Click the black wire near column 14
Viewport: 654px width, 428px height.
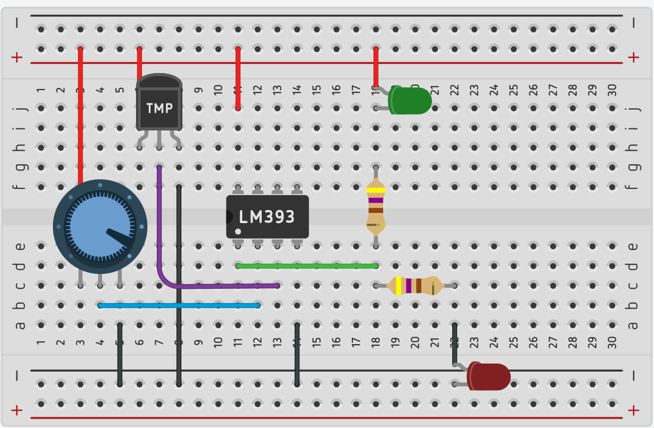point(296,354)
